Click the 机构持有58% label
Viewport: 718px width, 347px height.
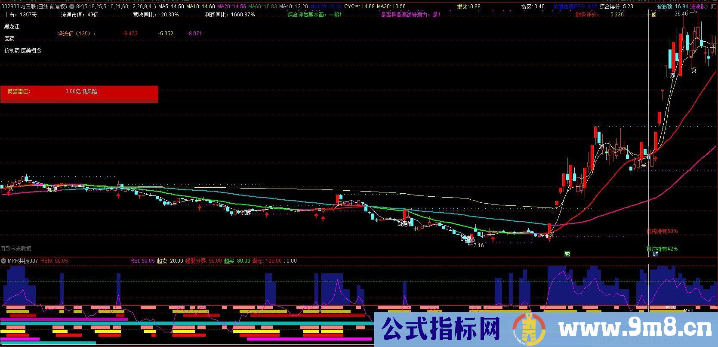(662, 231)
